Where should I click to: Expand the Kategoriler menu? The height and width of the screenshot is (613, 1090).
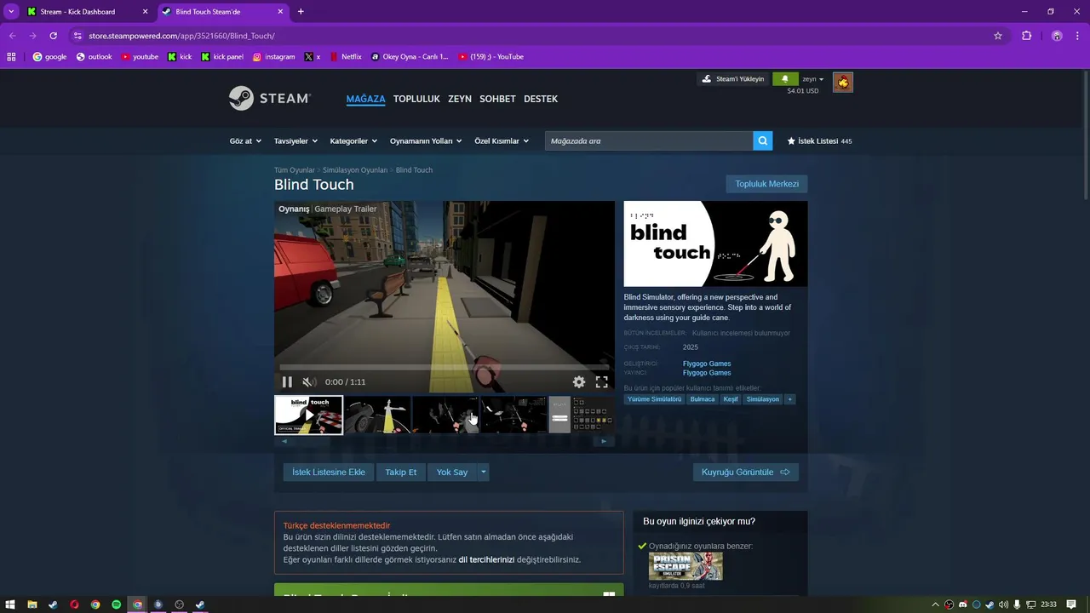tap(353, 141)
